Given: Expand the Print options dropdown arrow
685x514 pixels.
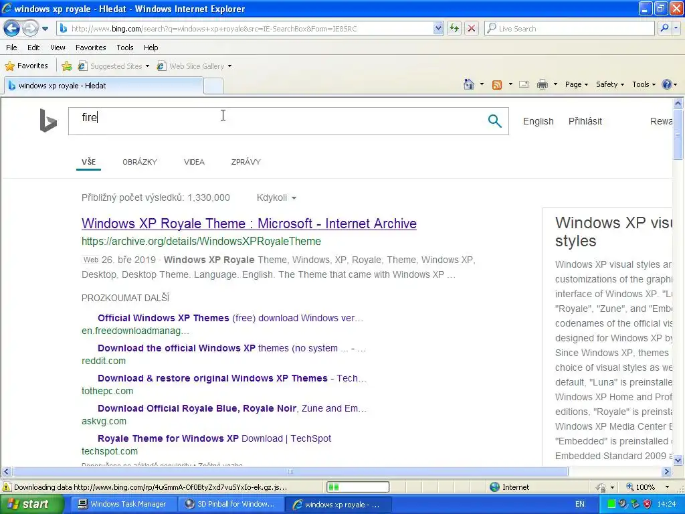Looking at the screenshot, I should click(555, 84).
